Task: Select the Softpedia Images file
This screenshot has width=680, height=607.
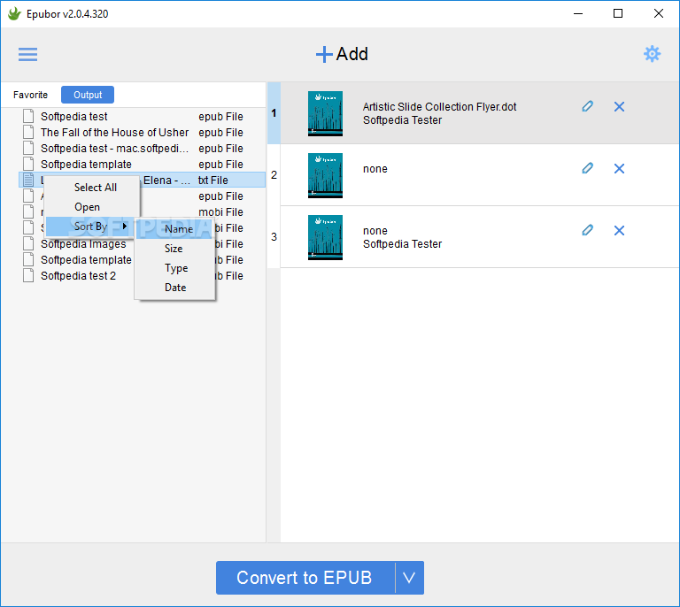Action: pyautogui.click(x=83, y=244)
